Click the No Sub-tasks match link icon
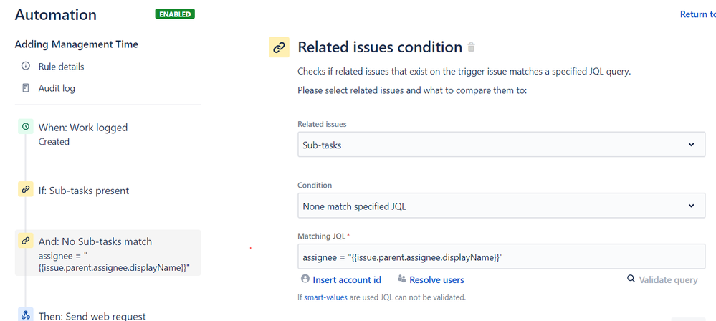Viewport: 716px width, 321px height. [x=26, y=241]
